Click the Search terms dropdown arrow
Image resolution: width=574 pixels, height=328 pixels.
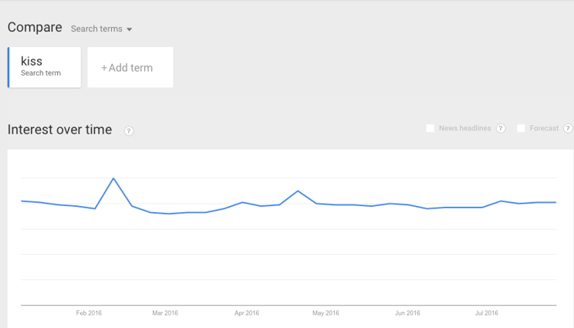[x=129, y=29]
